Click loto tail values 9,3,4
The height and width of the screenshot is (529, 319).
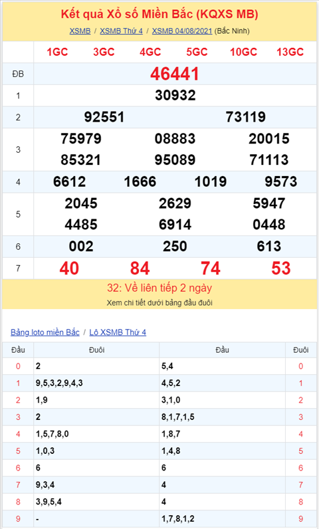click(45, 485)
